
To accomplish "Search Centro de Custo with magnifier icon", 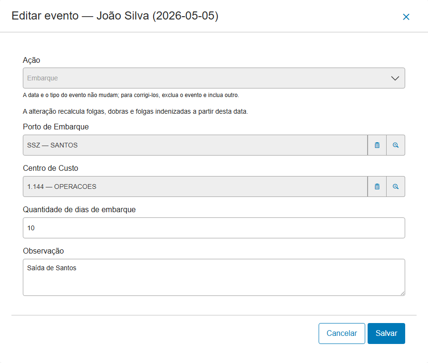I will pos(396,186).
